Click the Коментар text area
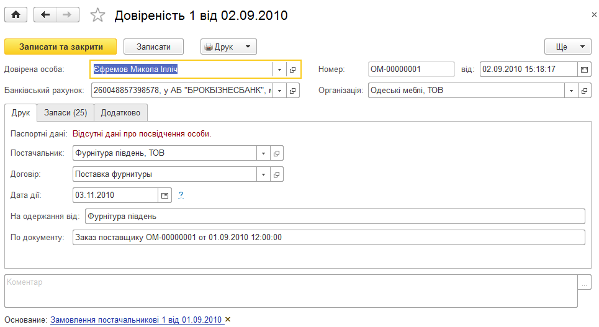This screenshot has width=599, height=327. click(291, 291)
